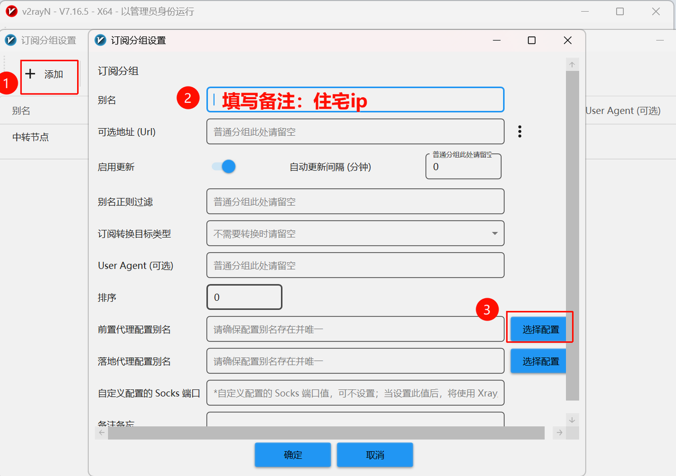The width and height of the screenshot is (676, 476).
Task: Click the 取消 cancel button
Action: pos(375,455)
